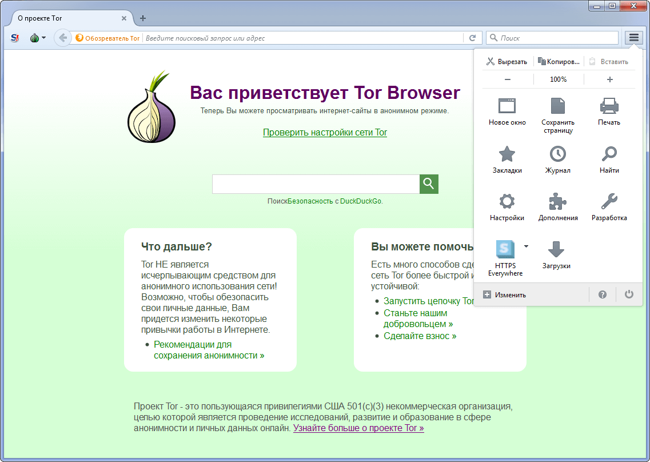Open Новое окно from the menu

pos(507,111)
